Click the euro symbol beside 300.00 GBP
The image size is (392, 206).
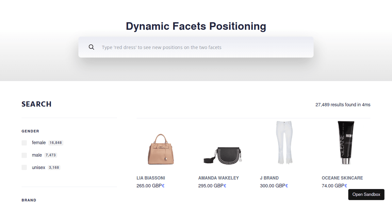(x=286, y=186)
